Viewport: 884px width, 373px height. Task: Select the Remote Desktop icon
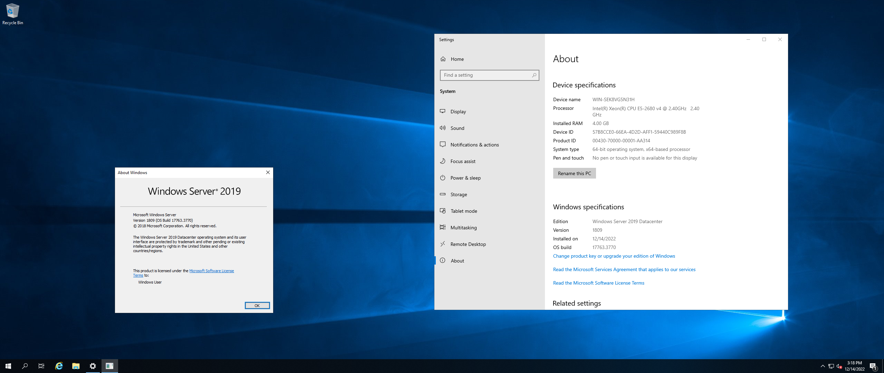pyautogui.click(x=443, y=244)
